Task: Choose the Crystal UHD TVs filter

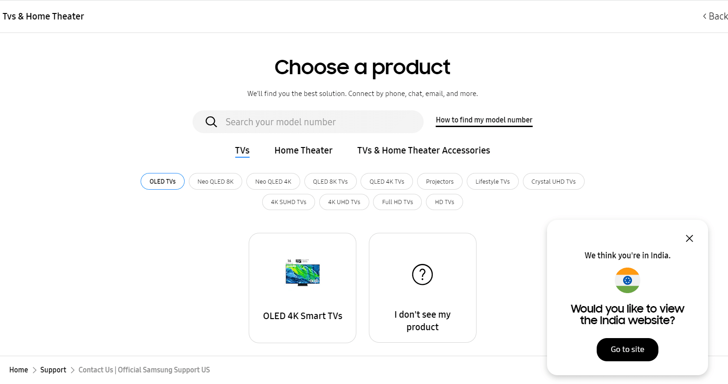Action: click(x=554, y=181)
